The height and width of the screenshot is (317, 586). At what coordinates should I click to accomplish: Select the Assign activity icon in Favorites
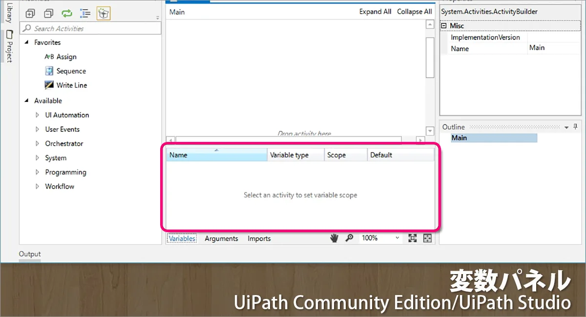[x=49, y=57]
